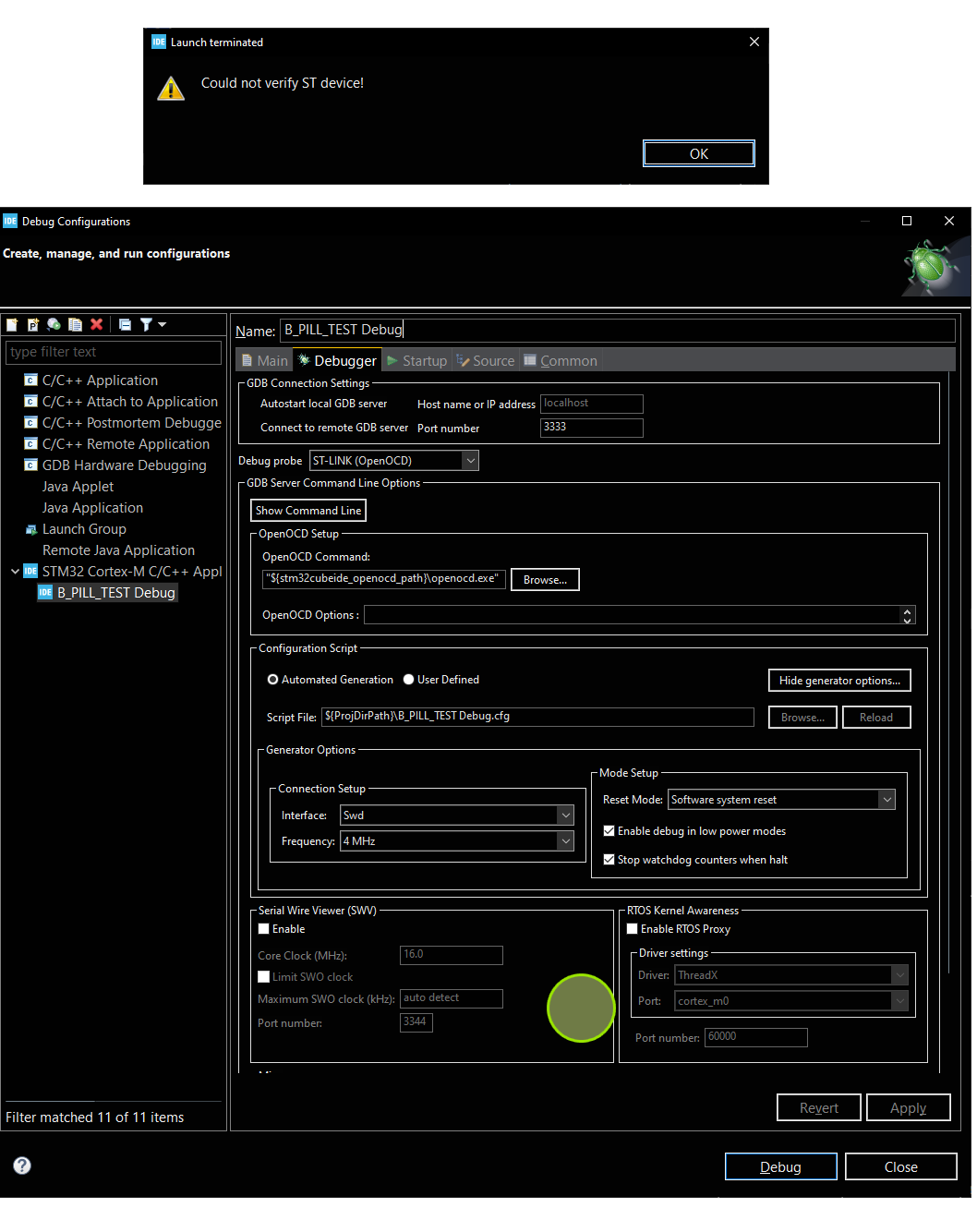Click the New launch configuration icon
Viewport: 977px width, 1208px height.
click(12, 325)
